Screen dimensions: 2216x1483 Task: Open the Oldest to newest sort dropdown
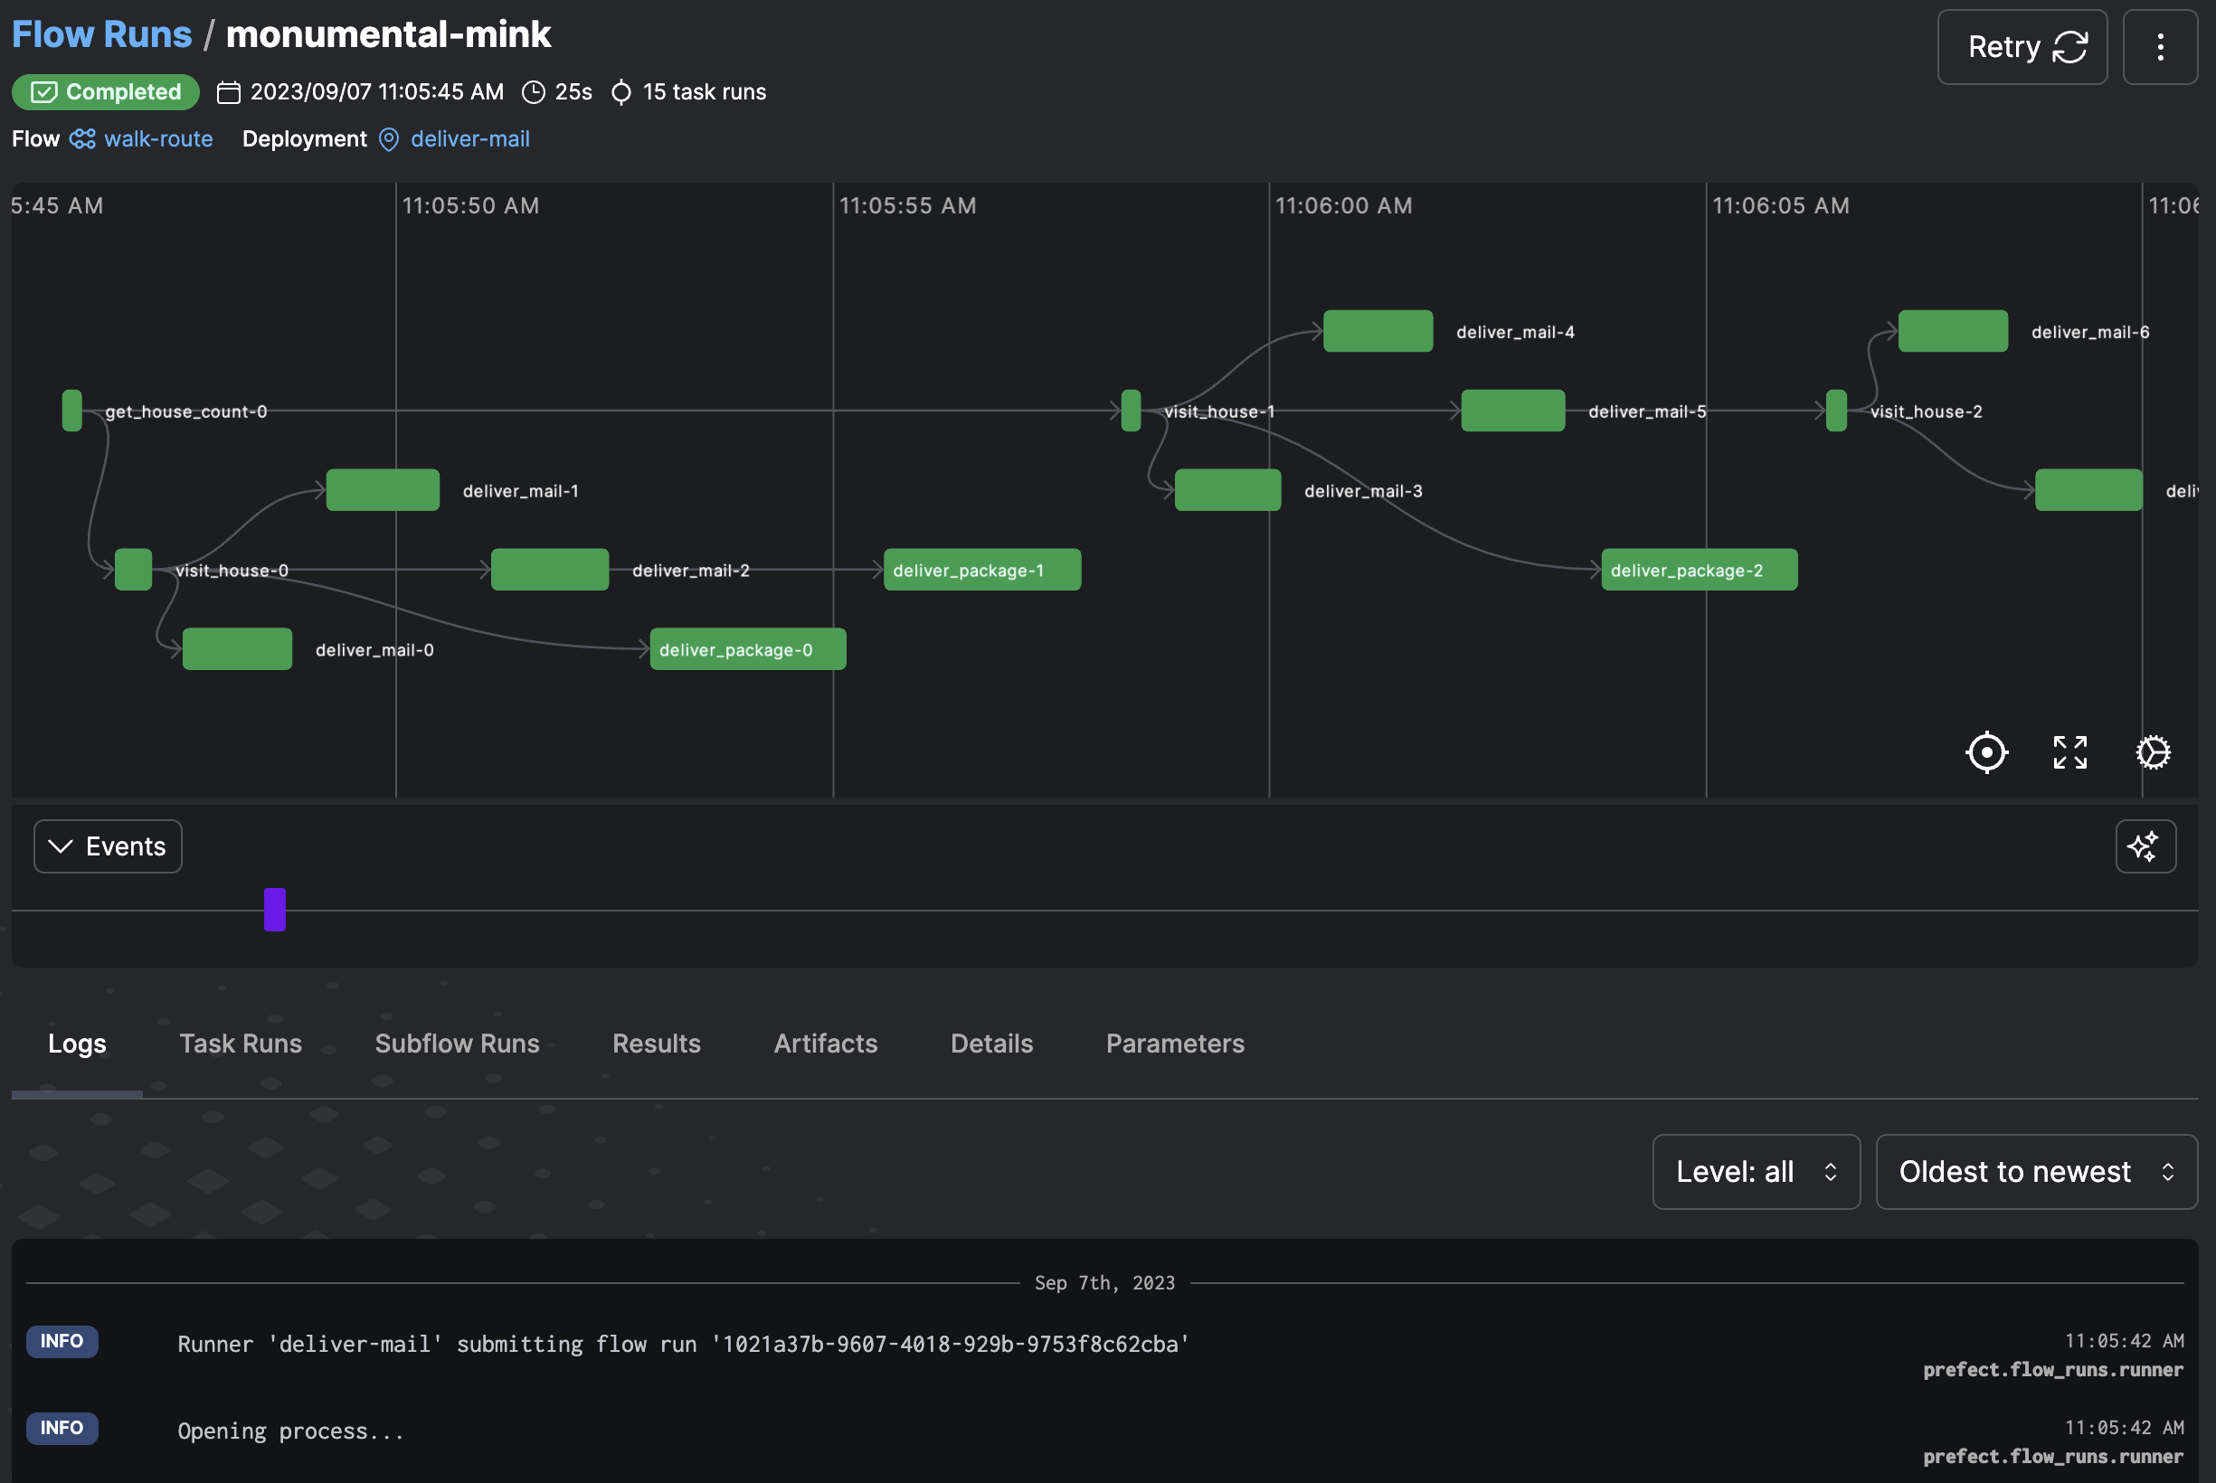pyautogui.click(x=2035, y=1171)
